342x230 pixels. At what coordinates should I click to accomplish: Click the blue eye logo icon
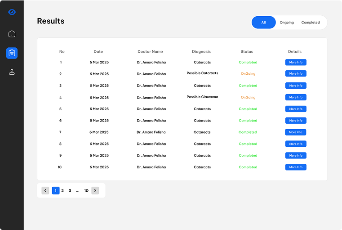pos(12,12)
